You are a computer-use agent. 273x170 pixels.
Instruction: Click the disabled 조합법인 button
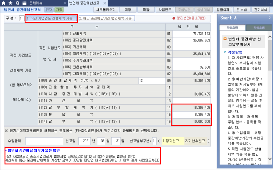click(x=184, y=10)
